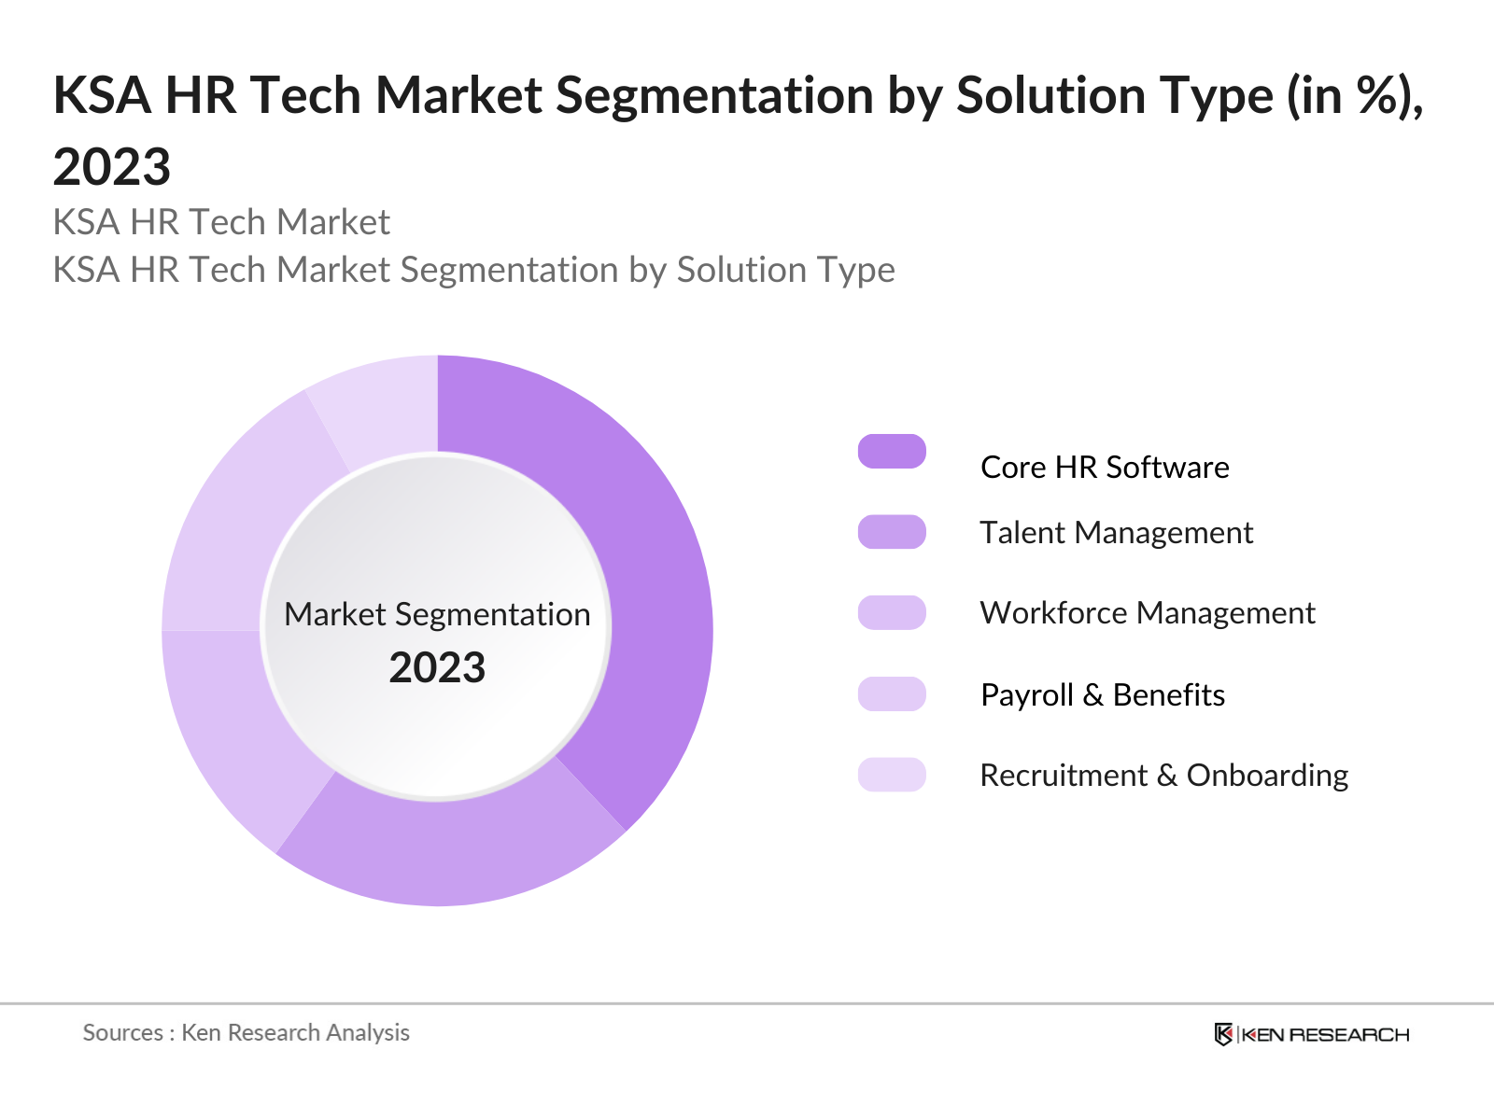Click the Sources : Ken Research Analysis link
This screenshot has width=1494, height=1120.
(x=247, y=1033)
